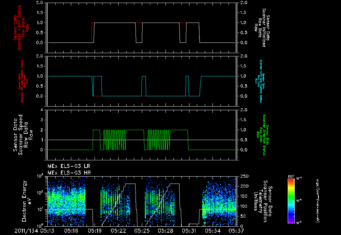The image size is (341, 235).
Task: Select the green 'Scanner Direction Status' axis title
Action: coord(262,135)
